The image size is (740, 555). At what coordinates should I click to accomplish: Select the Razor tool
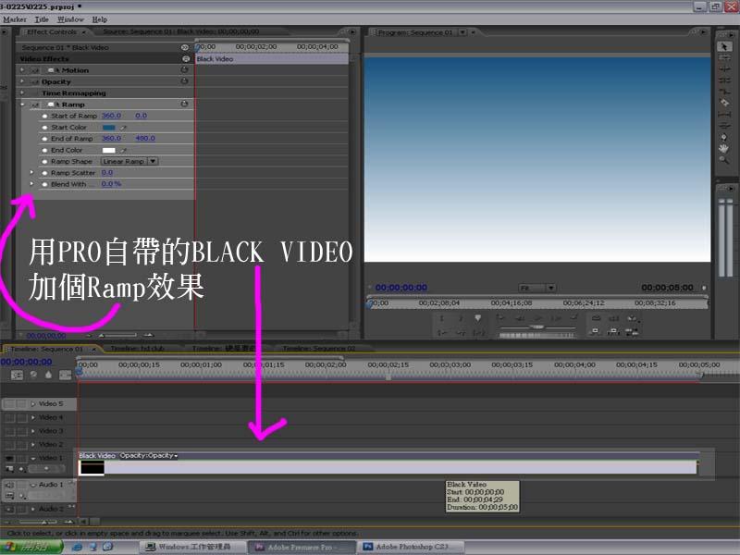[724, 103]
